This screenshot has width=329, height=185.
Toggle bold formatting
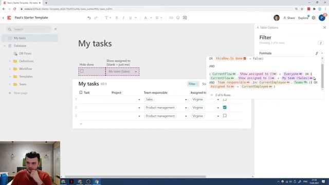pyautogui.click(x=117, y=18)
